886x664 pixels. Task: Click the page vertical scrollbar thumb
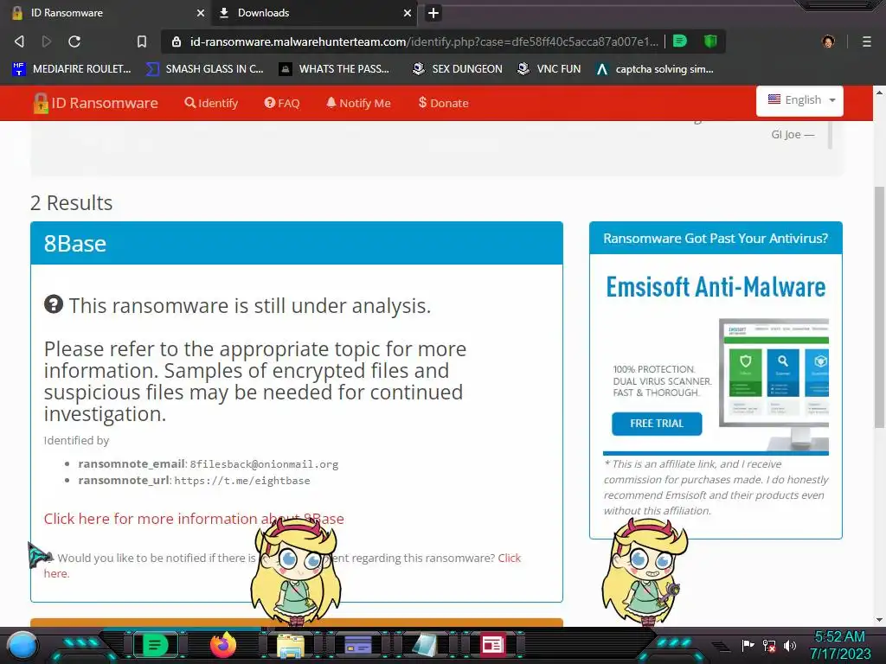pos(879,307)
